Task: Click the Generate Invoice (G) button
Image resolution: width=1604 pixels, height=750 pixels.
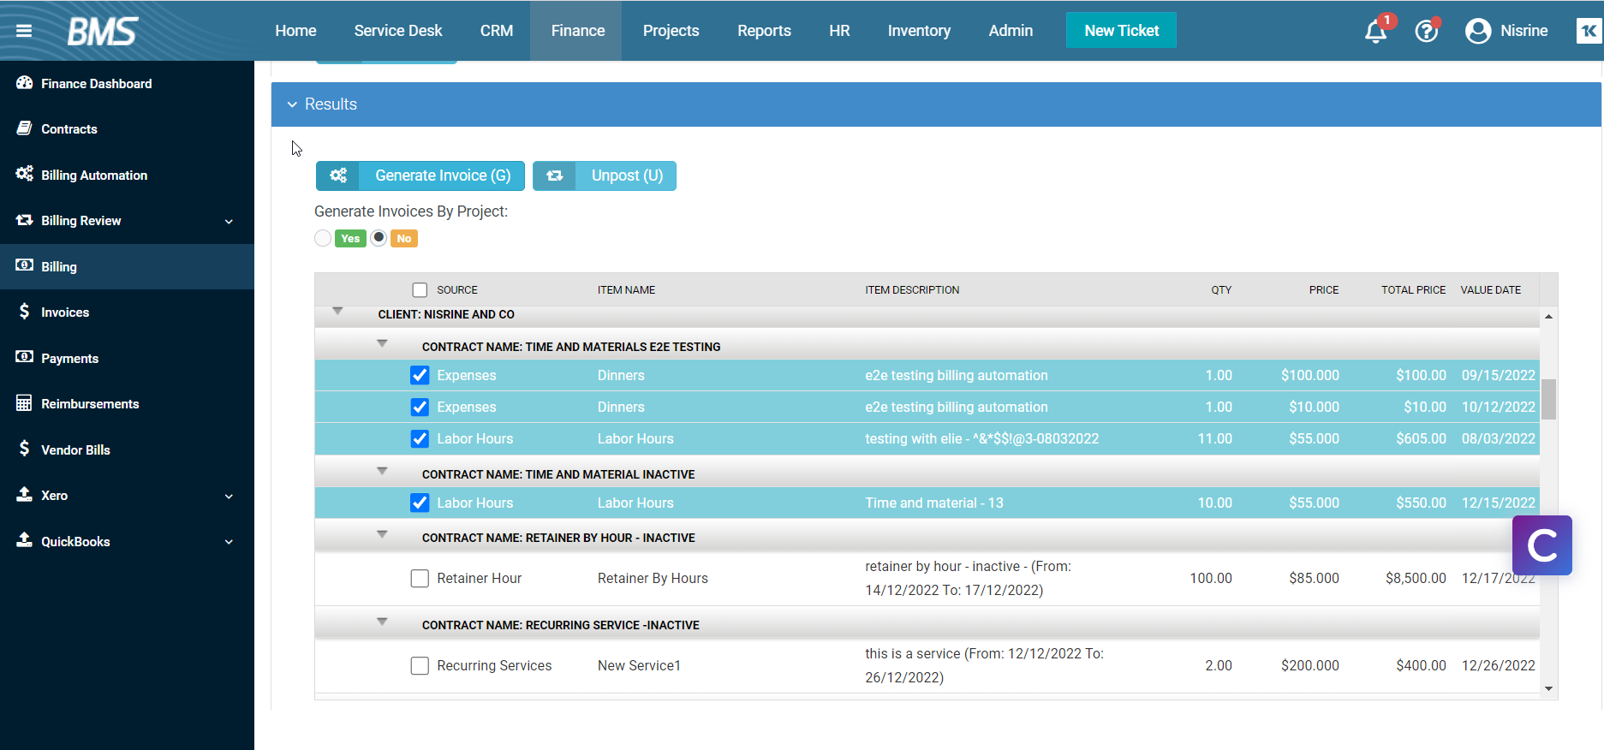Action: 420,176
